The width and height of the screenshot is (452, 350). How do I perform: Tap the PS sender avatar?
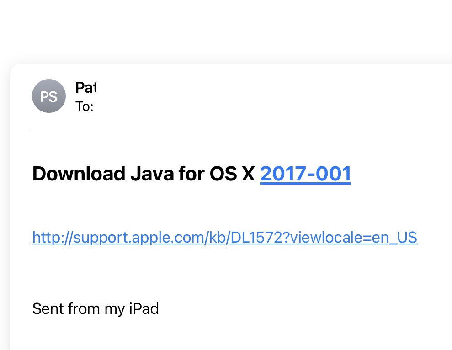(49, 96)
